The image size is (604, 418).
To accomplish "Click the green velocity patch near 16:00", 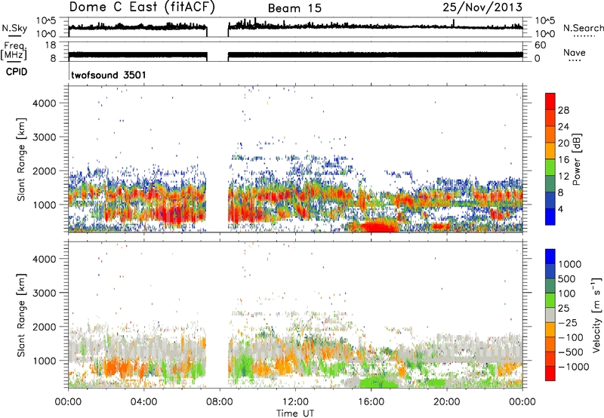I will pos(379,383).
